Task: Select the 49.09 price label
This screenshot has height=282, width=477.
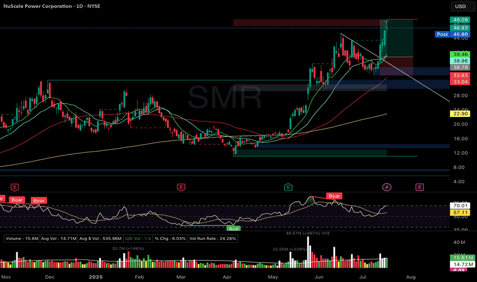Action: pos(460,20)
